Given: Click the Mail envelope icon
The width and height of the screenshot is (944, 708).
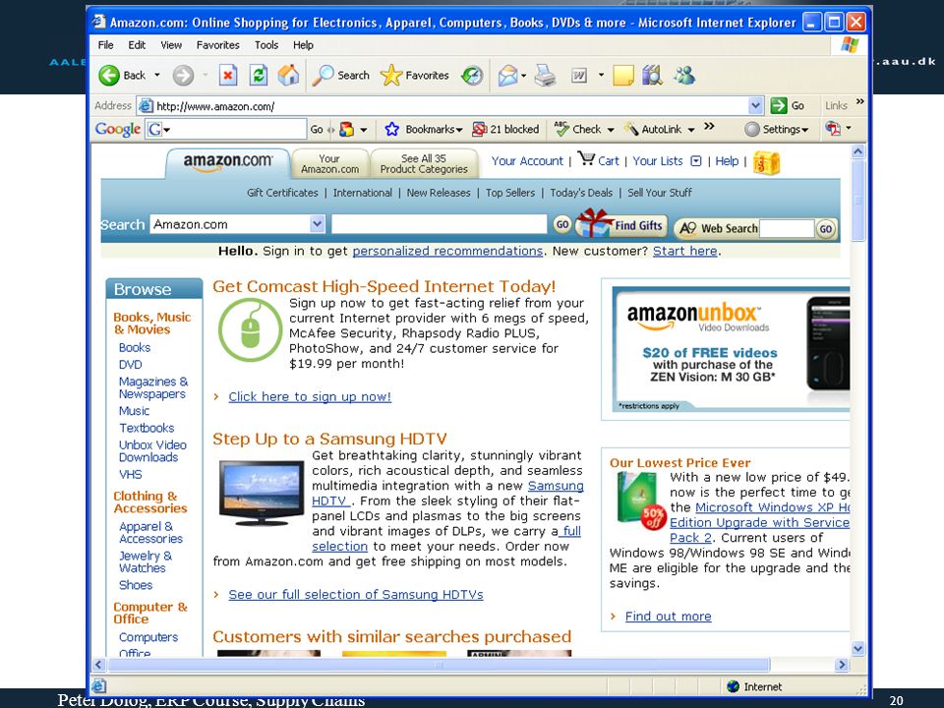Looking at the screenshot, I should 508,76.
